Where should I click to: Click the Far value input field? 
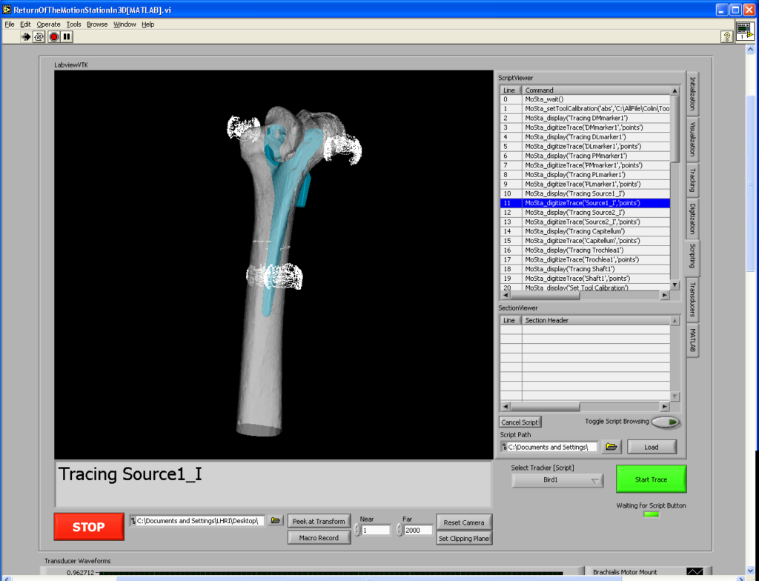pos(418,530)
